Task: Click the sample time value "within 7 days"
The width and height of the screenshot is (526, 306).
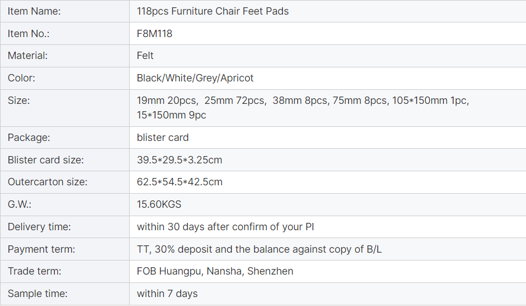Action: pyautogui.click(x=167, y=294)
